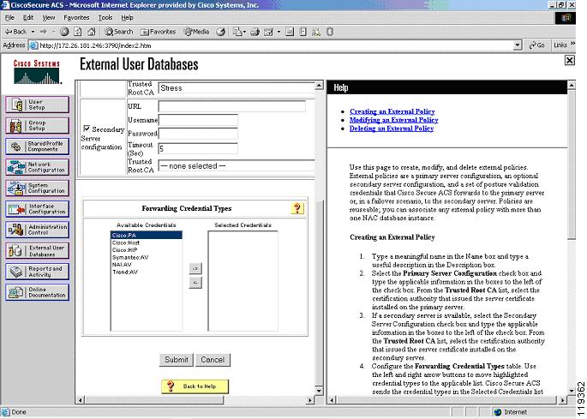Select Cisco:PA in Available Credentials
This screenshot has height=419, width=587.
point(147,235)
